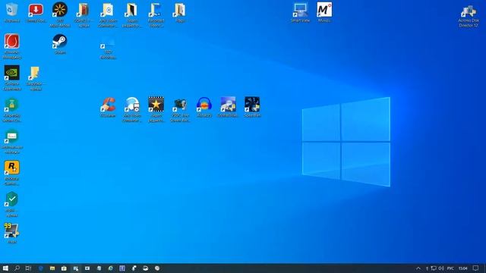This screenshot has height=273, width=486.
Task: Open taskbar Search magnifier
Action: coord(17,268)
